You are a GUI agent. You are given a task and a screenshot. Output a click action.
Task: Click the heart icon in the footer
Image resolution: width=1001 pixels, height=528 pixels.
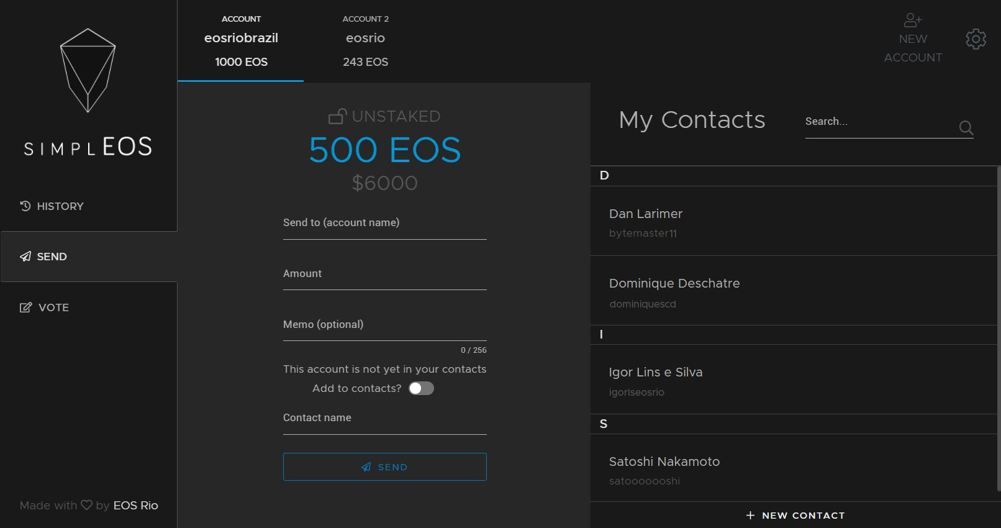[x=86, y=505]
